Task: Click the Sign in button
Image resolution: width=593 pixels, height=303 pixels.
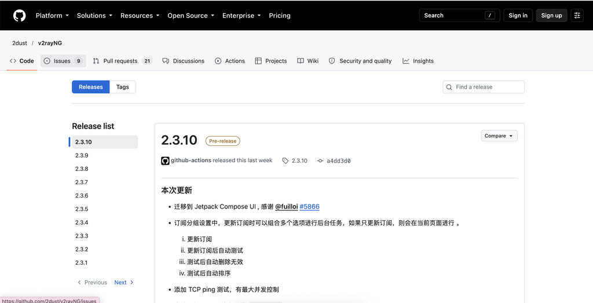Action: tap(518, 16)
